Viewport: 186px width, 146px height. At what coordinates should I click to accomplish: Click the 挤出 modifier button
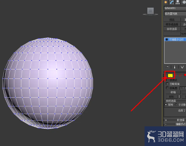tap(172, 20)
